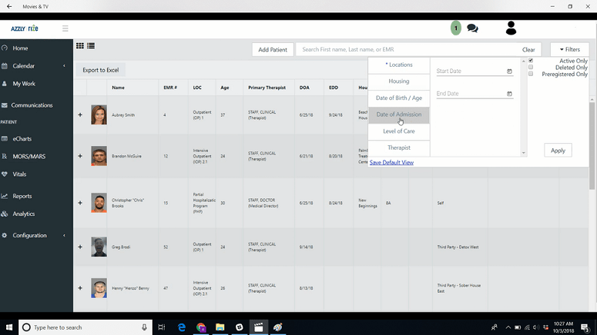Screen dimensions: 597x335
Task: Open eCharts in the sidebar
Action: coord(22,138)
